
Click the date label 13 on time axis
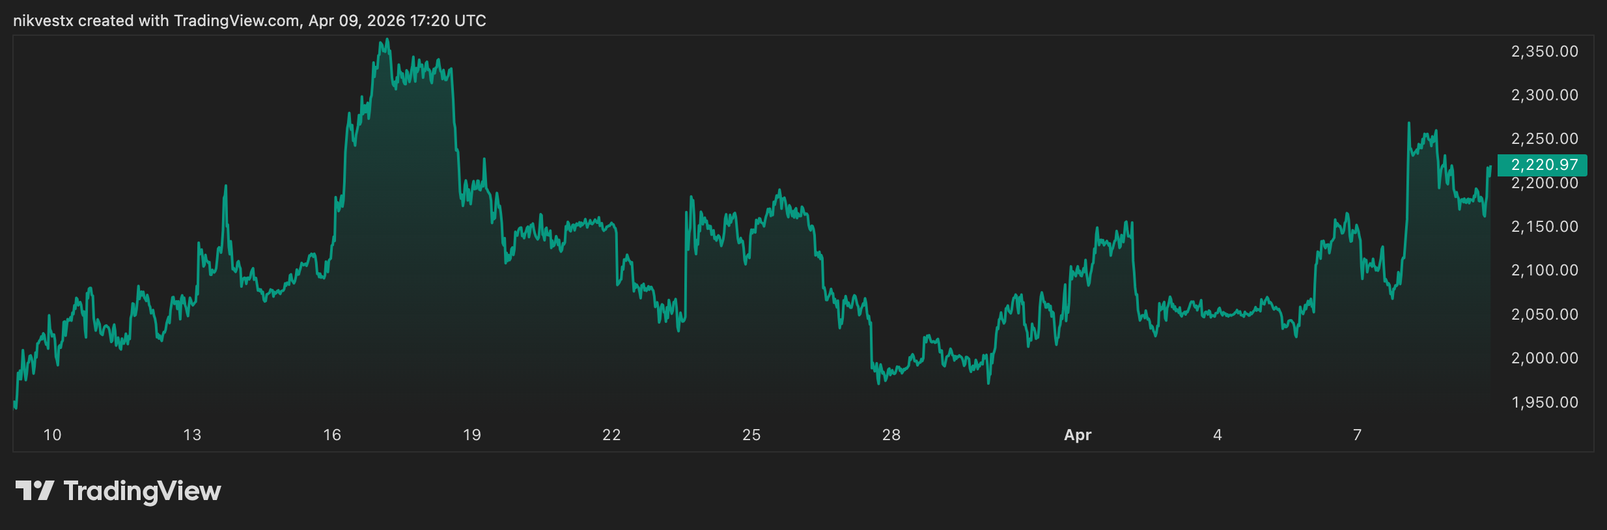tap(192, 435)
